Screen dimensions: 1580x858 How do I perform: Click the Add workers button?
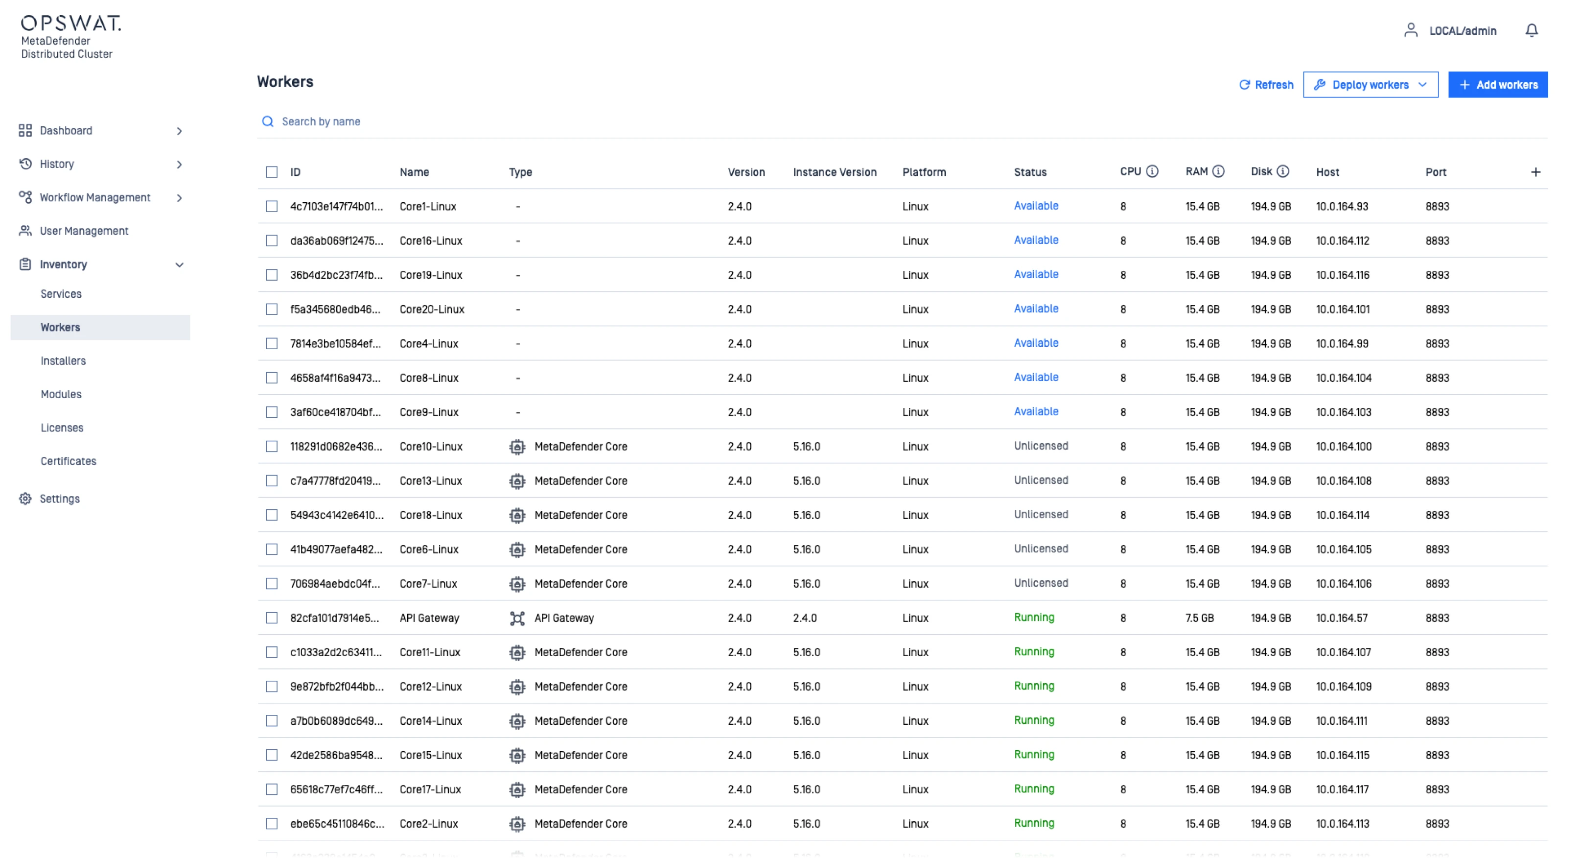(x=1497, y=85)
